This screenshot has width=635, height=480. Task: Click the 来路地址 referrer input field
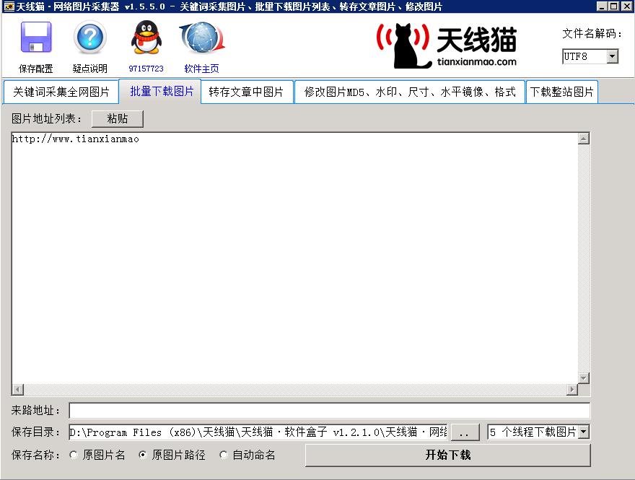[x=329, y=410]
